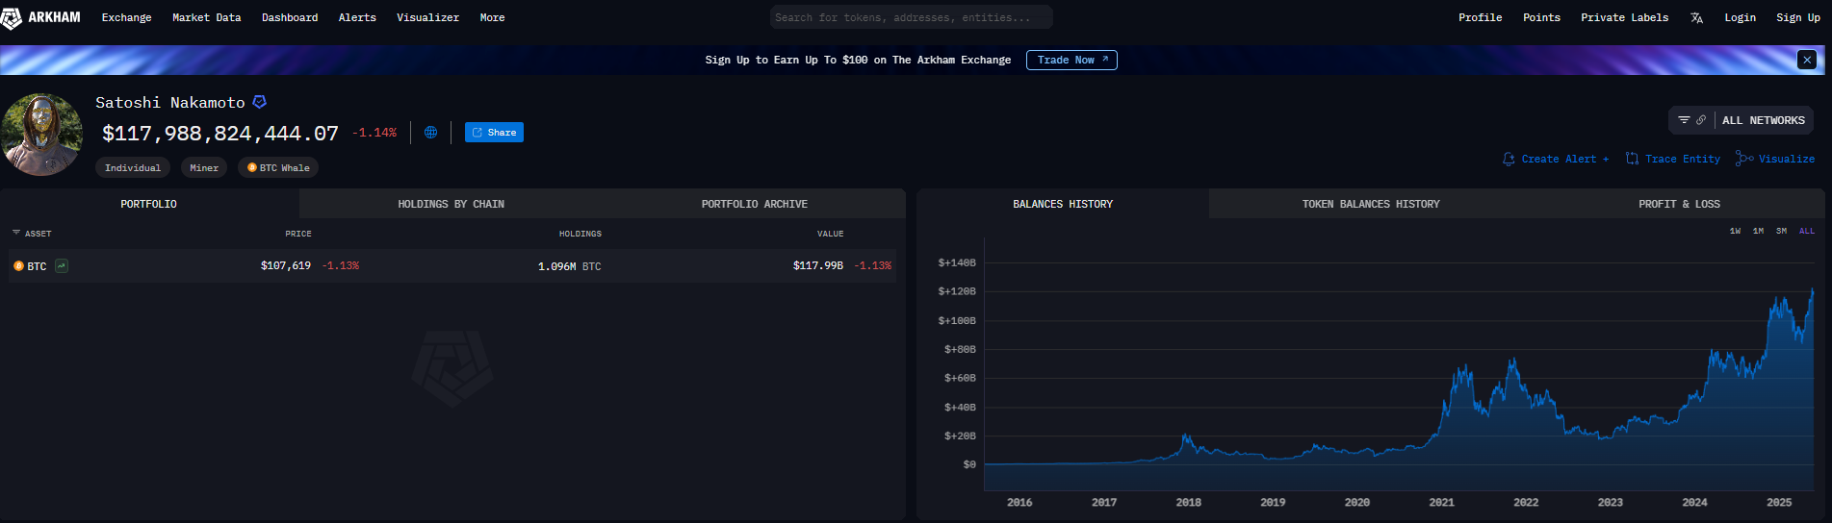
Task: Set chart range to 1M
Action: click(1758, 231)
